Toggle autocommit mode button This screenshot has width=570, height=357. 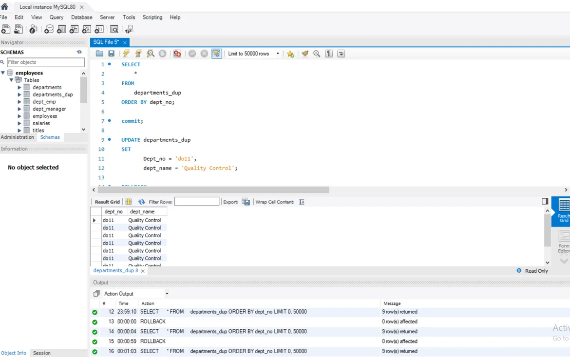point(217,54)
